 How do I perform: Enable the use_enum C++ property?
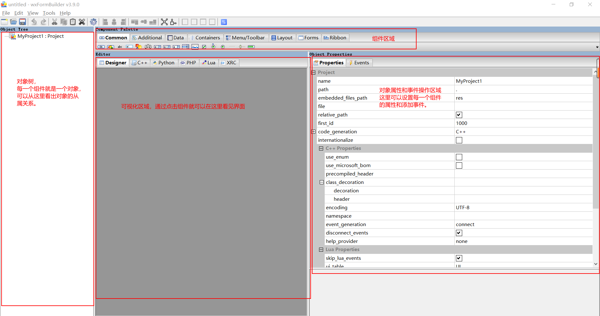(x=459, y=157)
